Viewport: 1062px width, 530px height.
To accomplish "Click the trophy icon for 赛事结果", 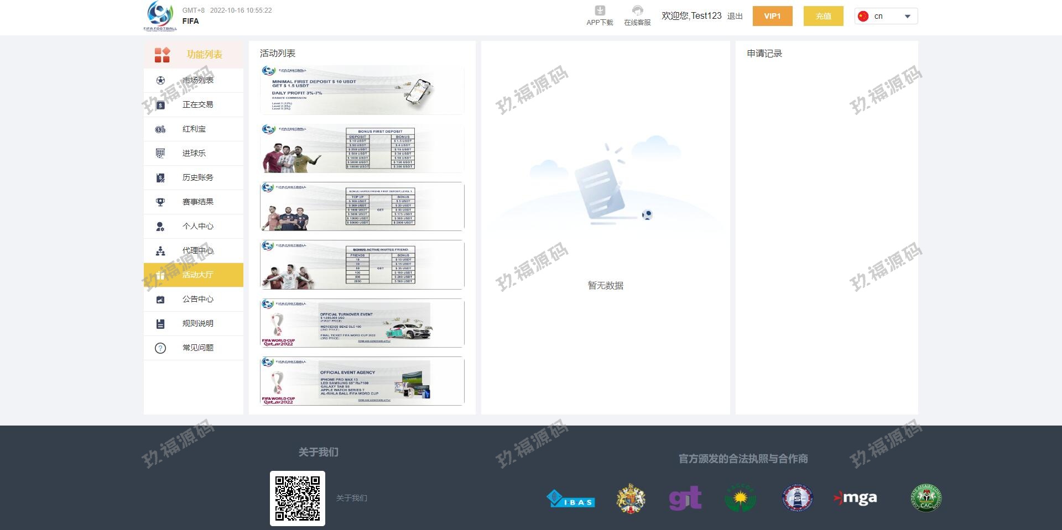I will click(x=160, y=202).
